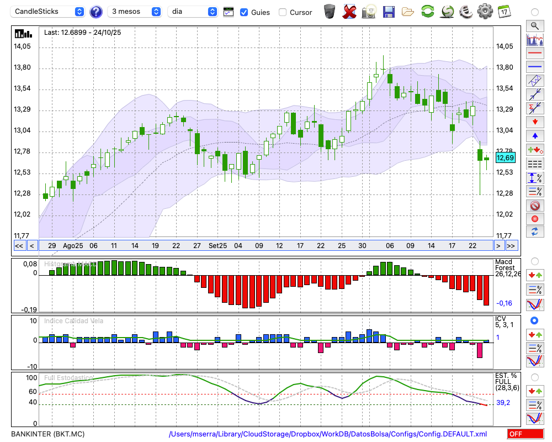Open the CandleSticks chart type dropdown

pos(49,12)
